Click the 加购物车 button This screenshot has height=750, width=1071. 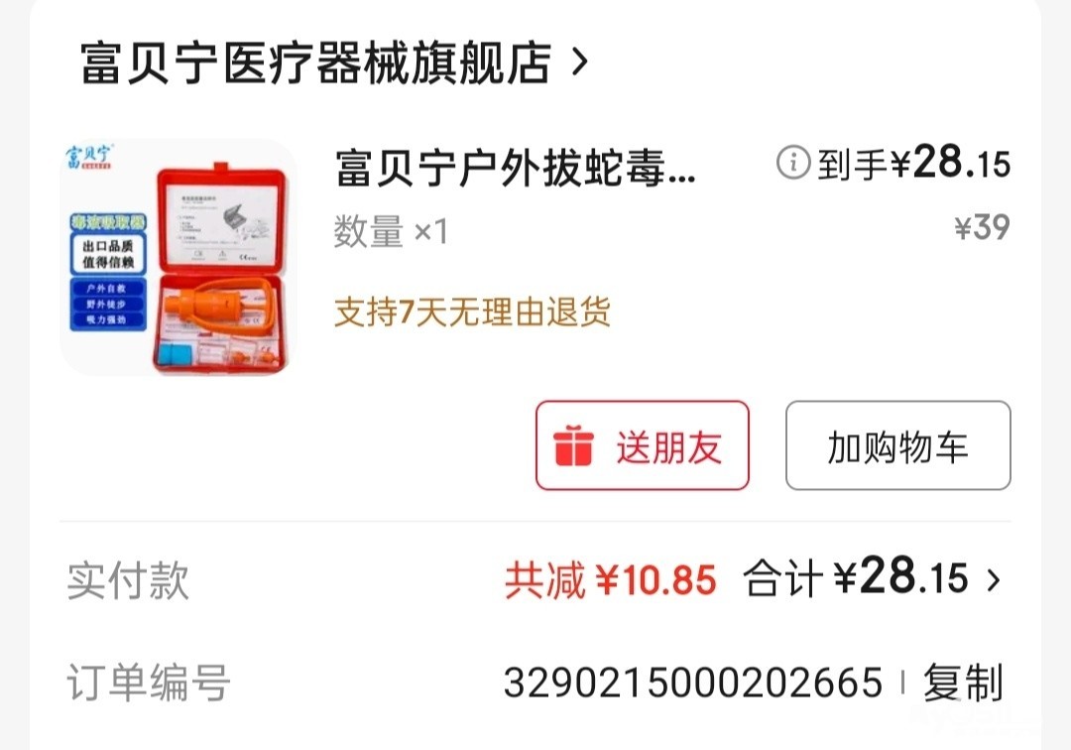[897, 445]
